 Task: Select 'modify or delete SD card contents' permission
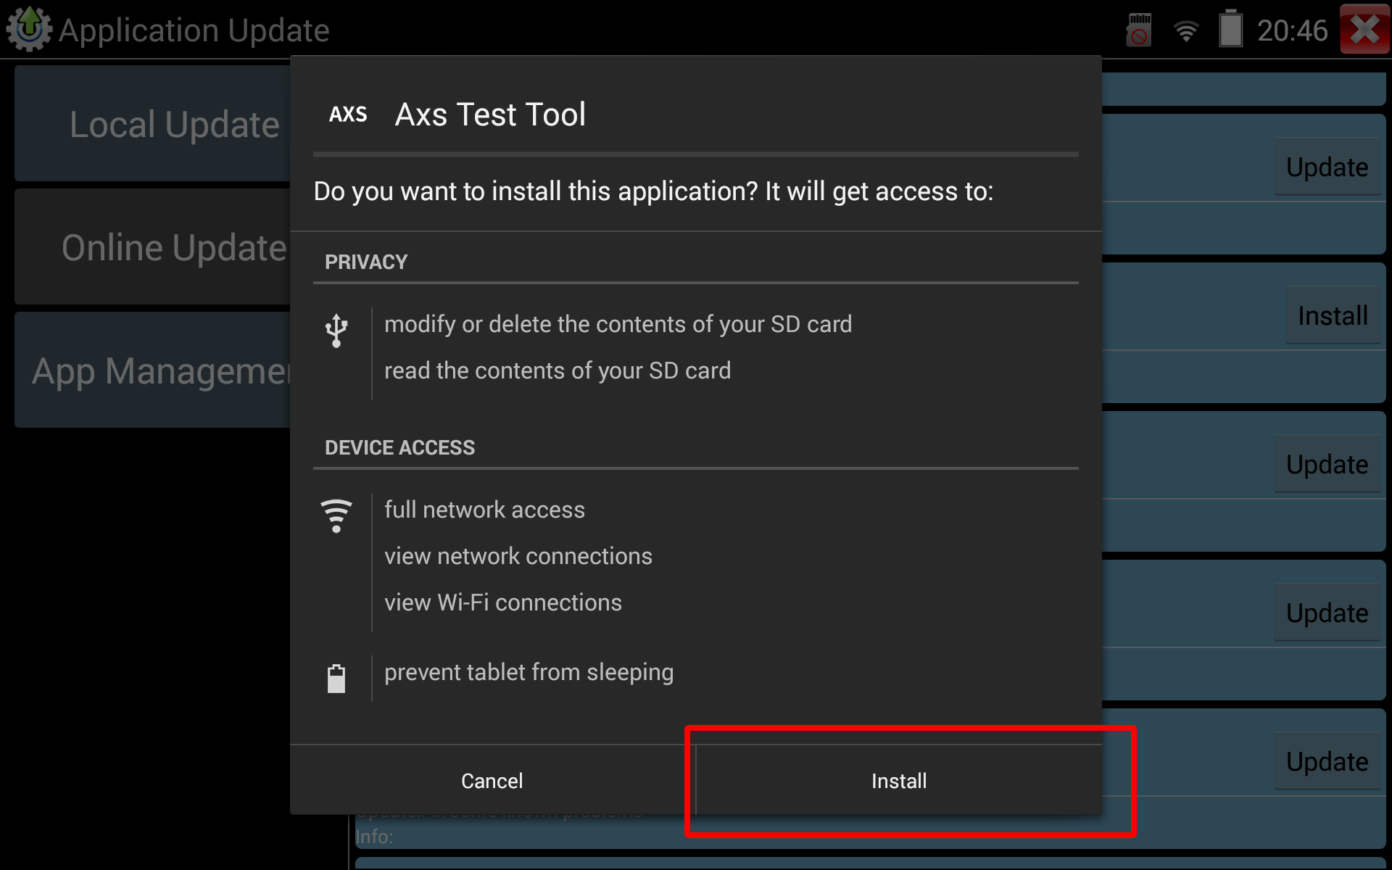point(618,324)
